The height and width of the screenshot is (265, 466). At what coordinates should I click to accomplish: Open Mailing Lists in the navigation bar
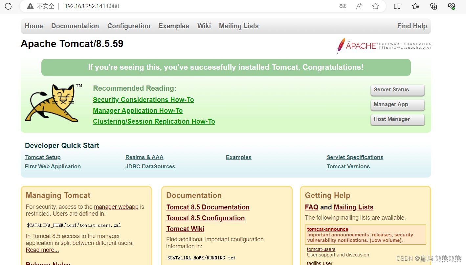point(239,26)
